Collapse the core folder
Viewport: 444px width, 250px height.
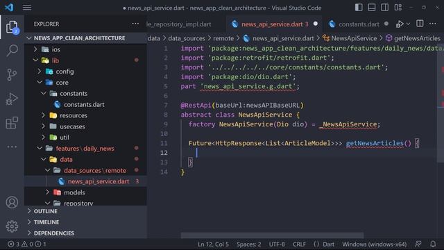pyautogui.click(x=85, y=83)
